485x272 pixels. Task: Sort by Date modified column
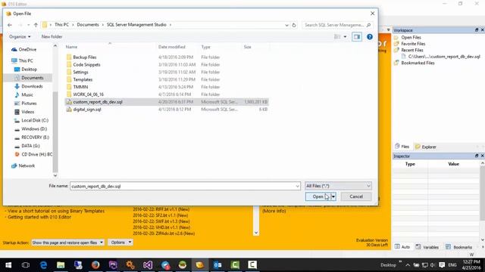click(172, 47)
